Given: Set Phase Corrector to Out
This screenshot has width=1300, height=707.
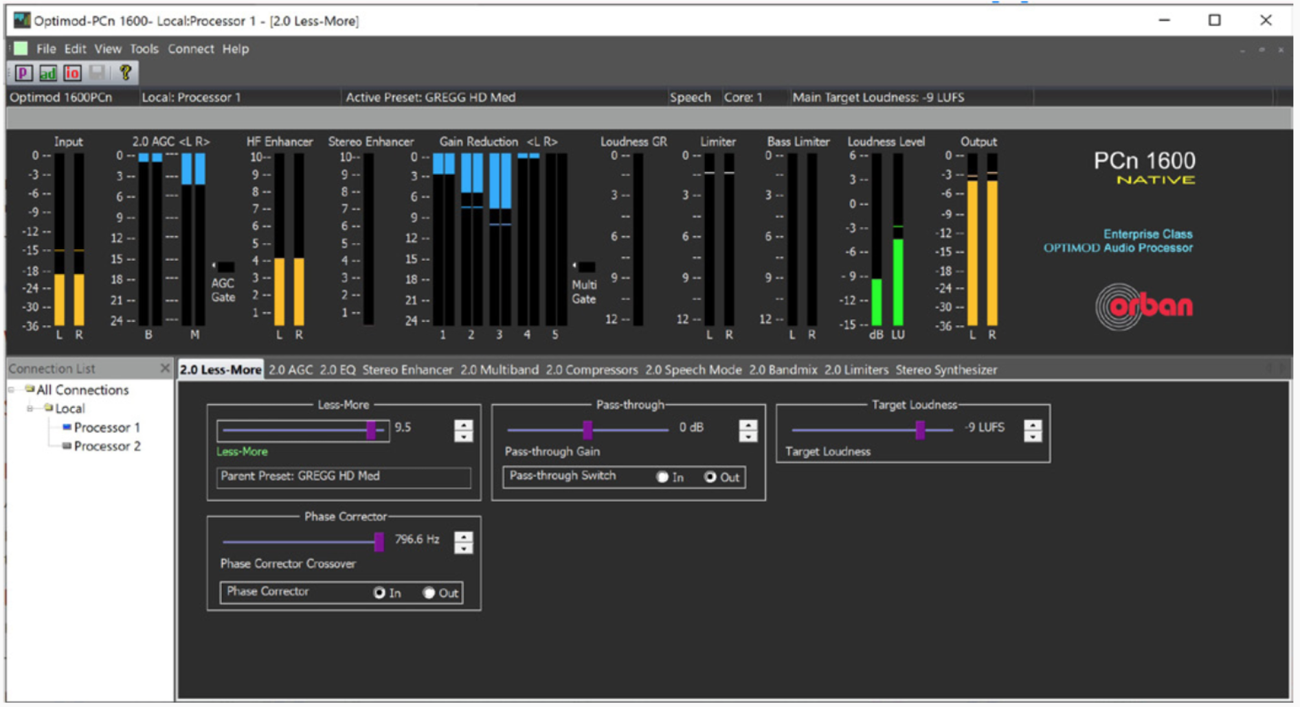Looking at the screenshot, I should pos(429,593).
